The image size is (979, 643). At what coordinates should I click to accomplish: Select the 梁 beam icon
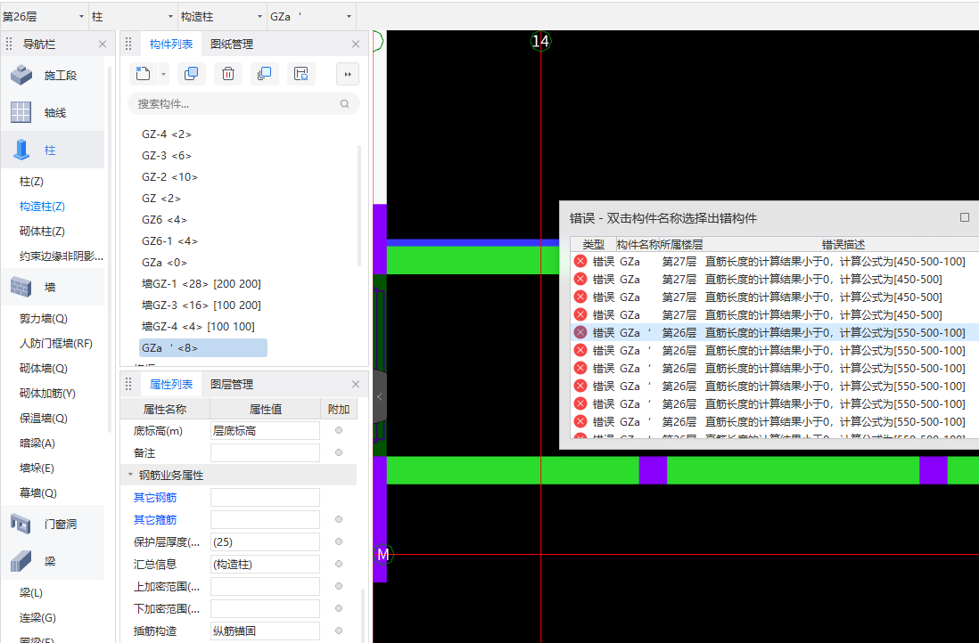click(x=21, y=561)
